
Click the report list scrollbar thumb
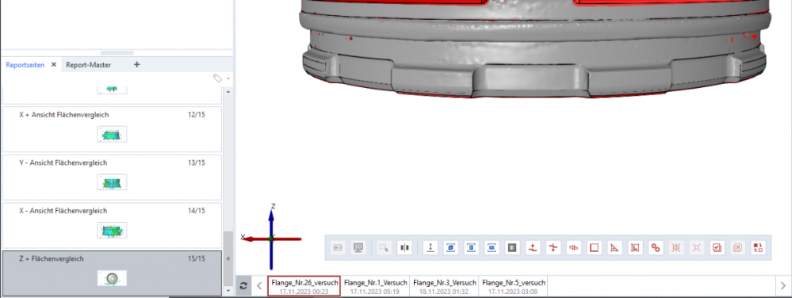tap(228, 258)
